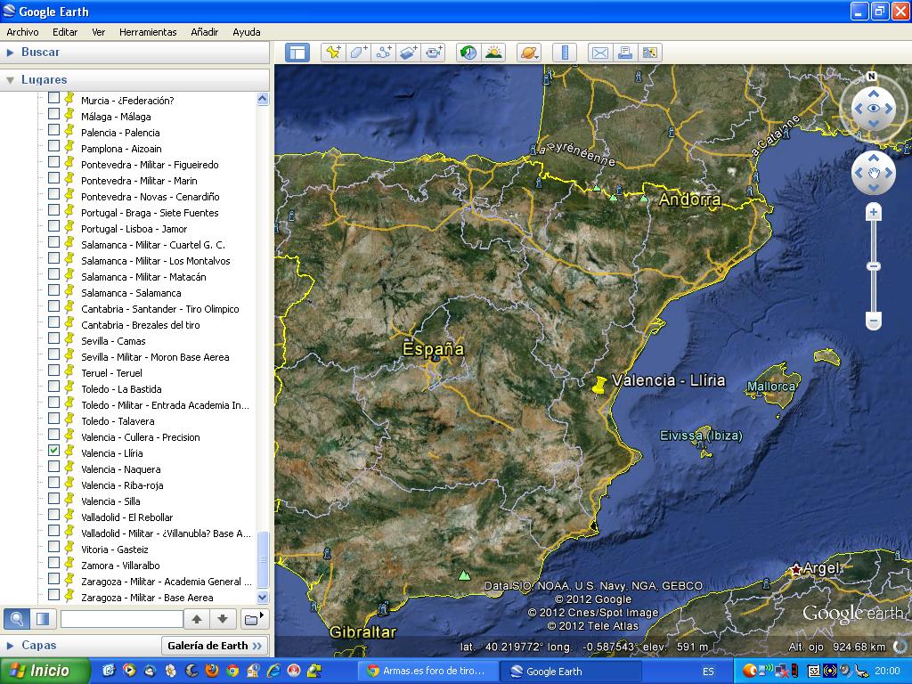Image resolution: width=912 pixels, height=684 pixels.
Task: Hide the sidebar using toolbar button
Action: 297,53
